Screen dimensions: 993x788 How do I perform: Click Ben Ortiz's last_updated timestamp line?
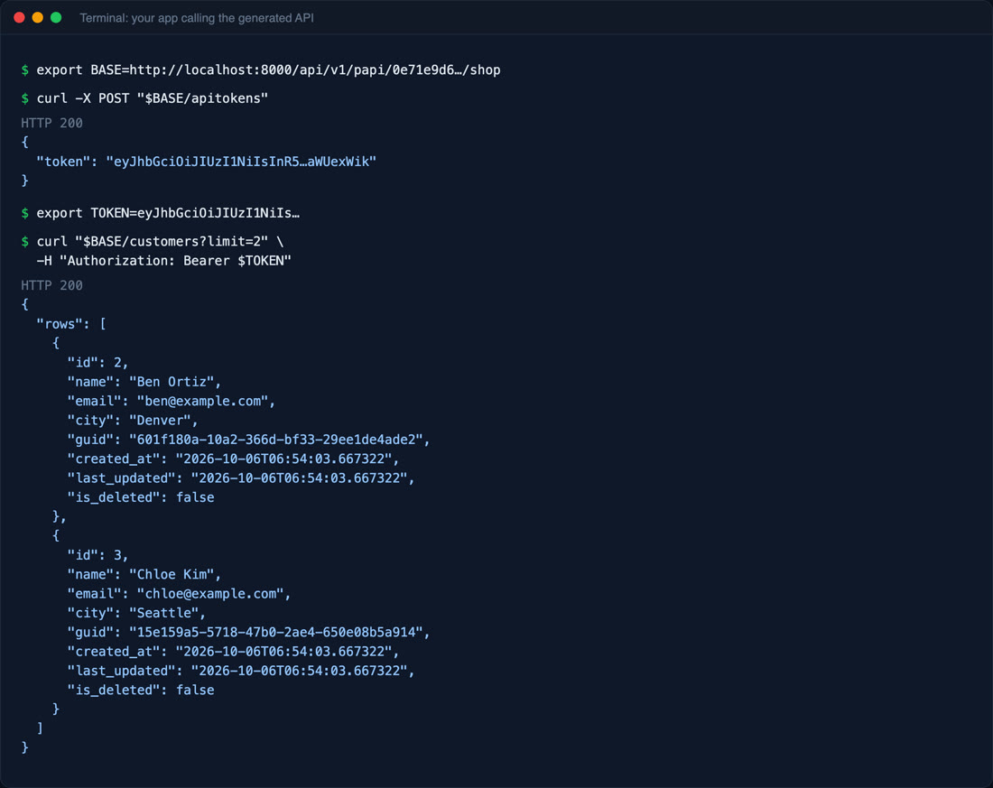coord(241,478)
